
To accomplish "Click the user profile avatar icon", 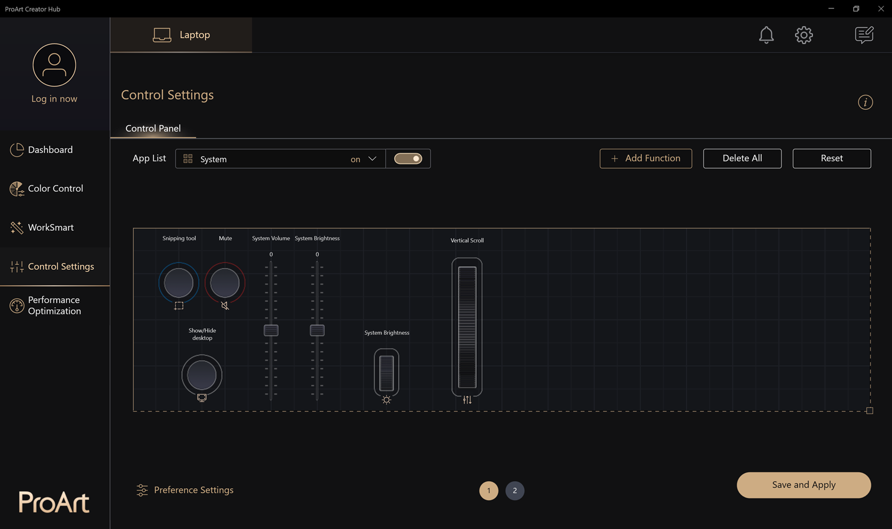I will [x=54, y=65].
